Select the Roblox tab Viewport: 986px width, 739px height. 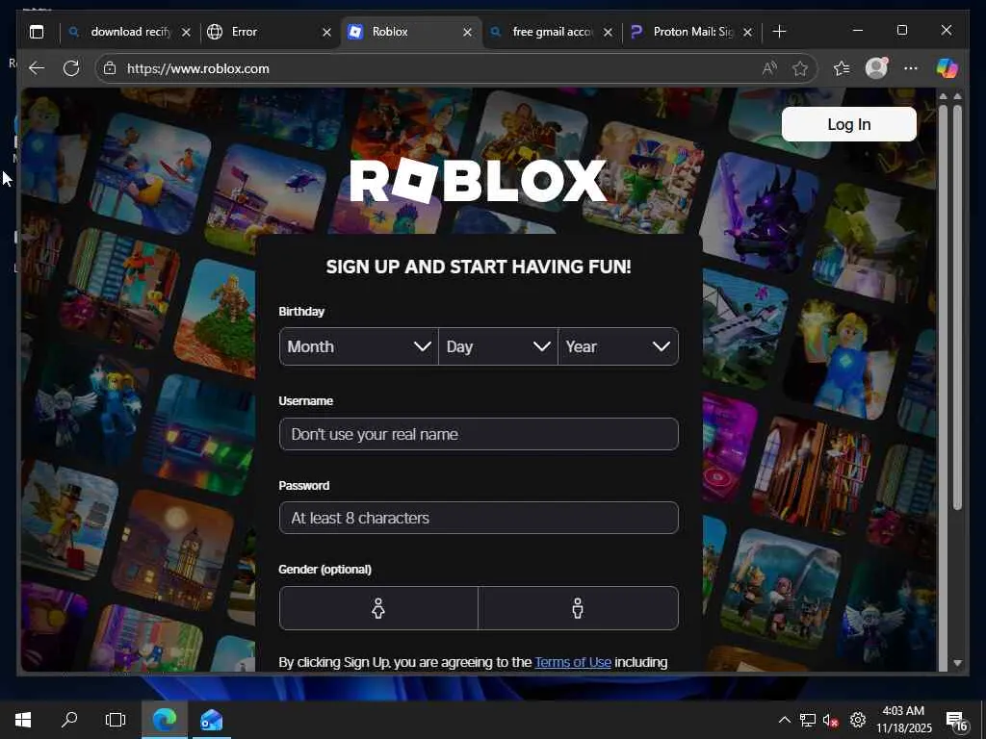pyautogui.click(x=410, y=32)
